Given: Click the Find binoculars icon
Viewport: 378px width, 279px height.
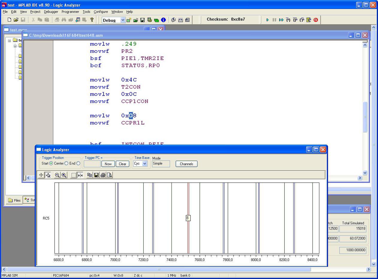Looking at the screenshot, I should pyautogui.click(x=64, y=20).
